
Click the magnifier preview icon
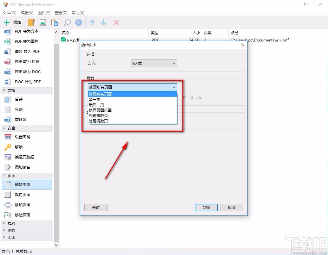coord(67,22)
